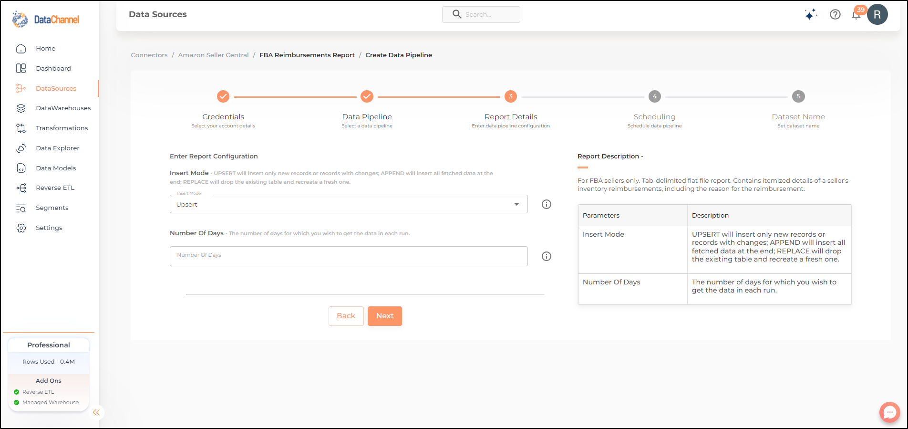The height and width of the screenshot is (429, 908).
Task: Open the notifications bell
Action: pos(856,14)
